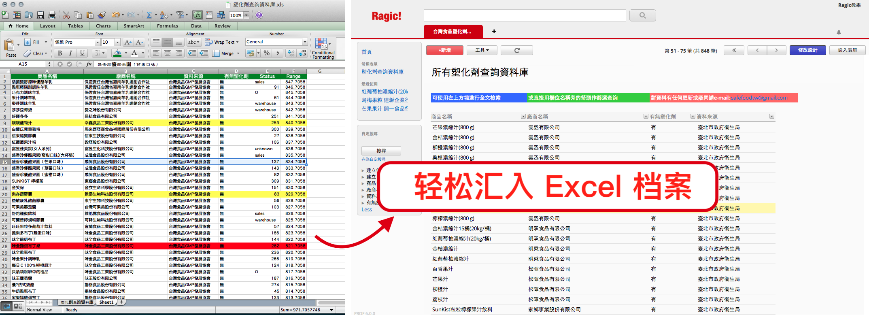
Task: Open the Sum status bar dropdown arrow
Action: (332, 310)
